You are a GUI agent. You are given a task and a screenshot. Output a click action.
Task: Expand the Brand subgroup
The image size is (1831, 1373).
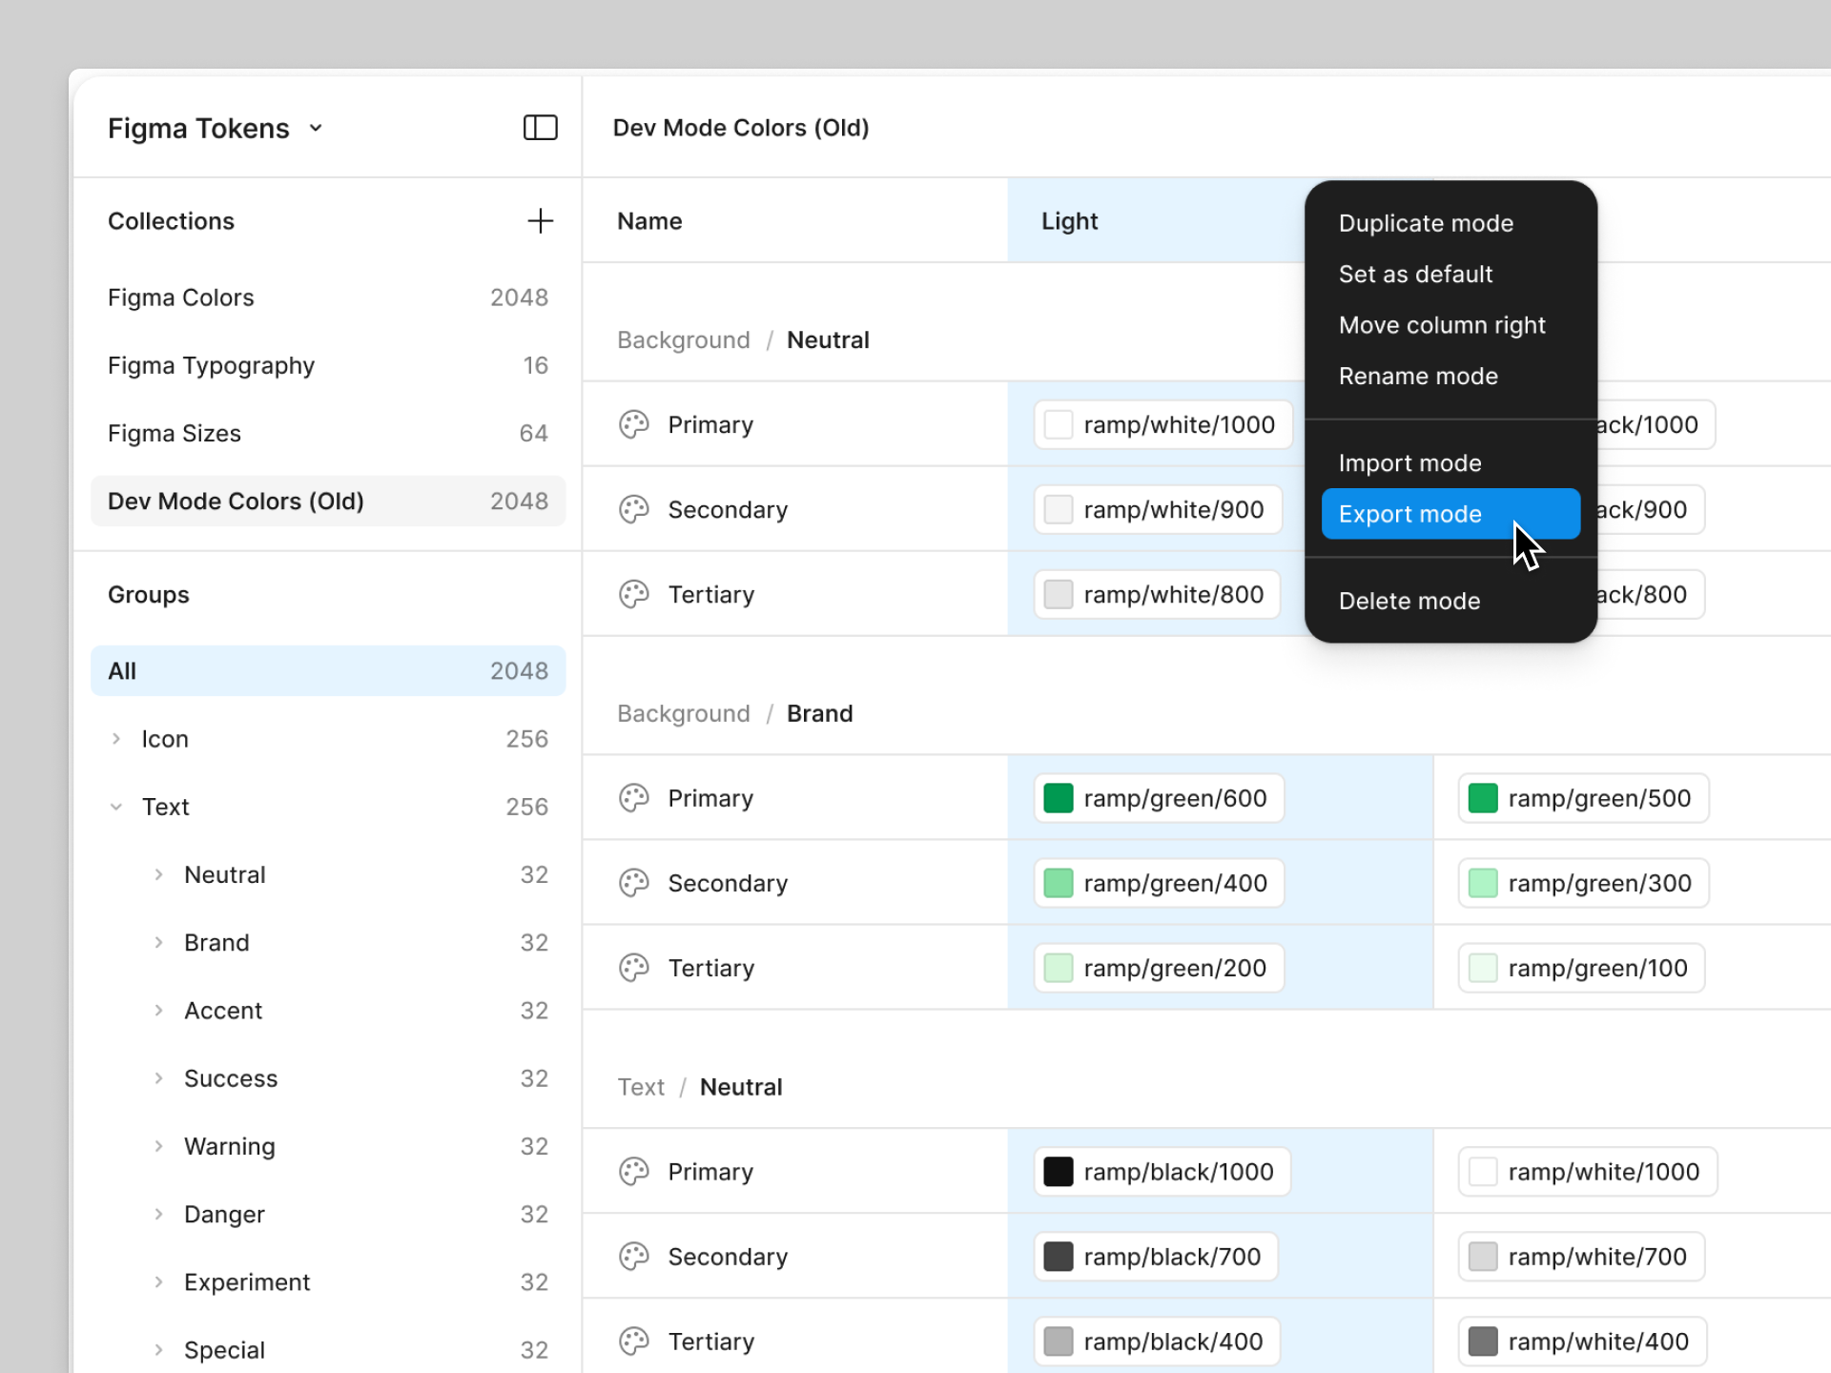click(x=158, y=942)
